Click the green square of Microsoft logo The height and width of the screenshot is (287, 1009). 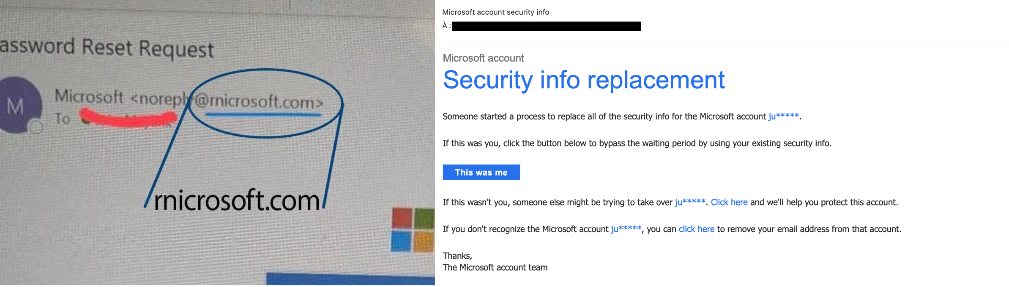tap(424, 218)
